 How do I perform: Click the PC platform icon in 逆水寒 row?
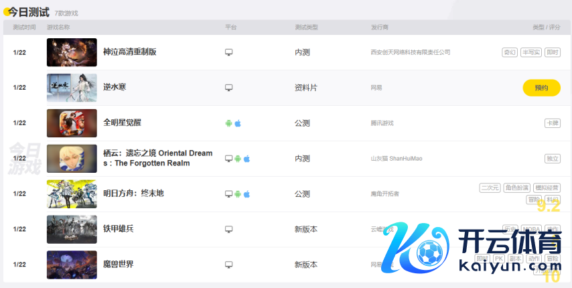click(228, 88)
